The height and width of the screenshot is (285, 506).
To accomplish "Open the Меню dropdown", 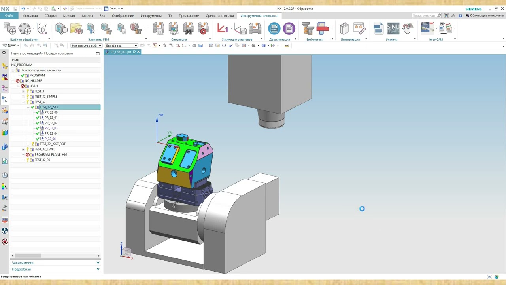I will pos(11,46).
